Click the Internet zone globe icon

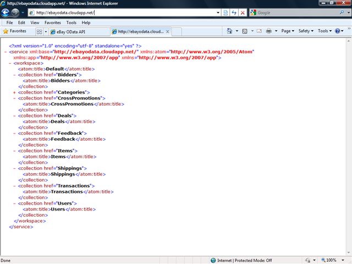tap(213, 260)
